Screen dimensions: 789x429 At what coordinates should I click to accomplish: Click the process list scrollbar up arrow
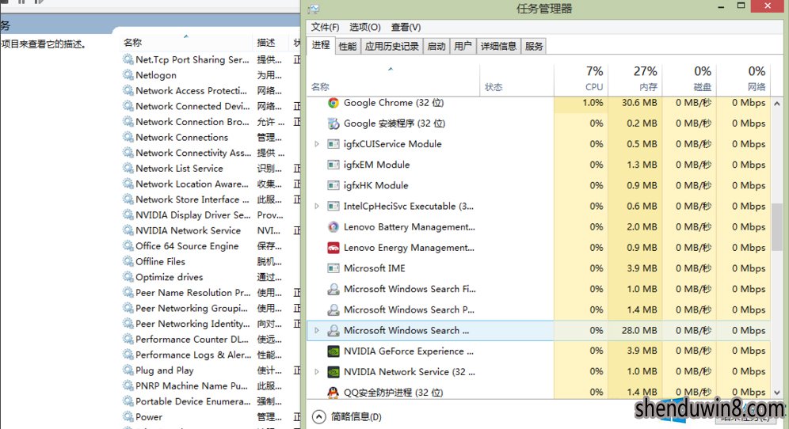(777, 104)
